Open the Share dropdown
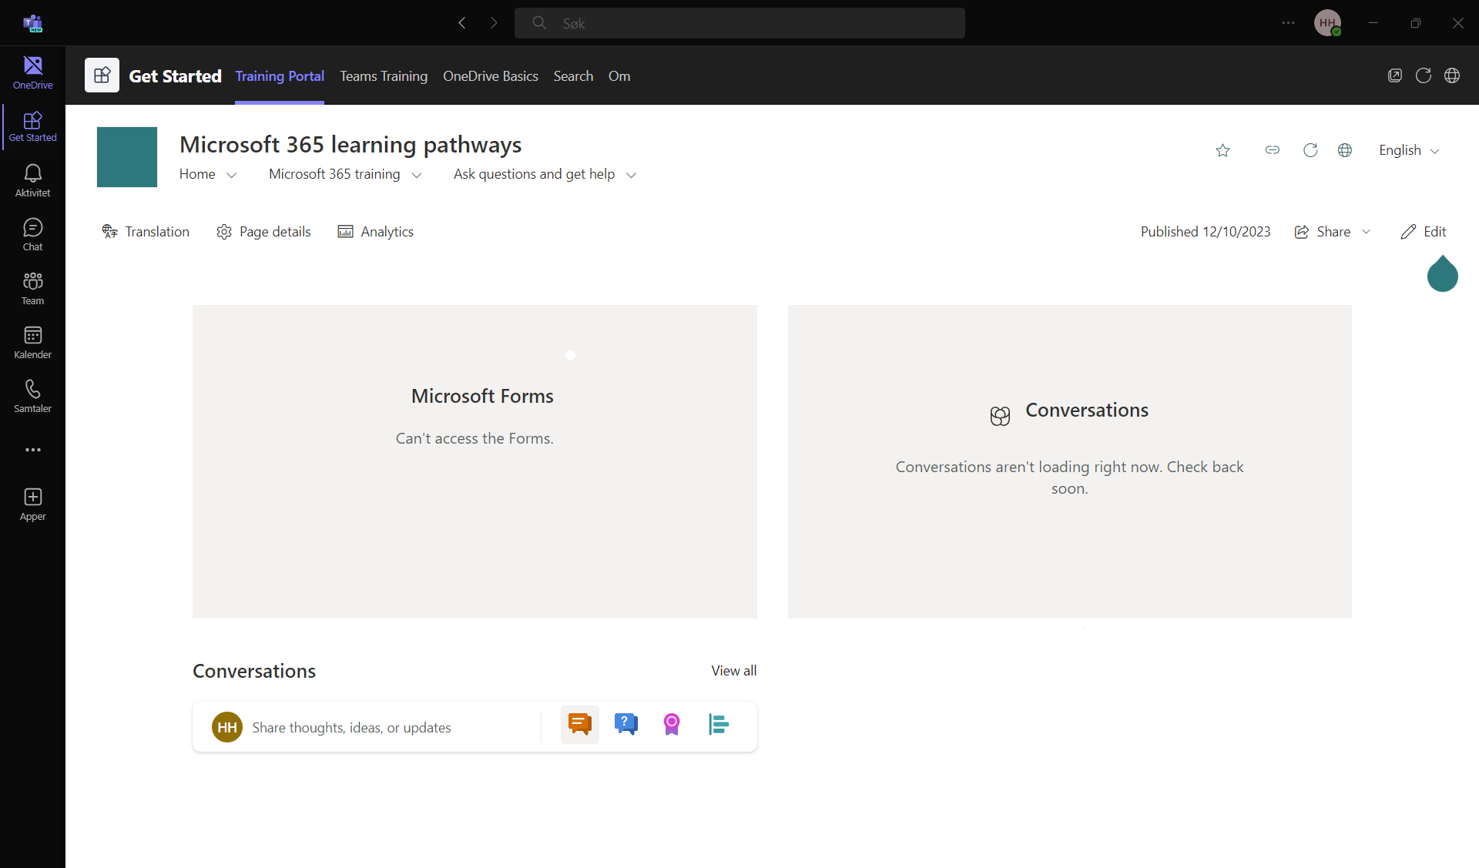This screenshot has height=868, width=1479. click(x=1333, y=232)
